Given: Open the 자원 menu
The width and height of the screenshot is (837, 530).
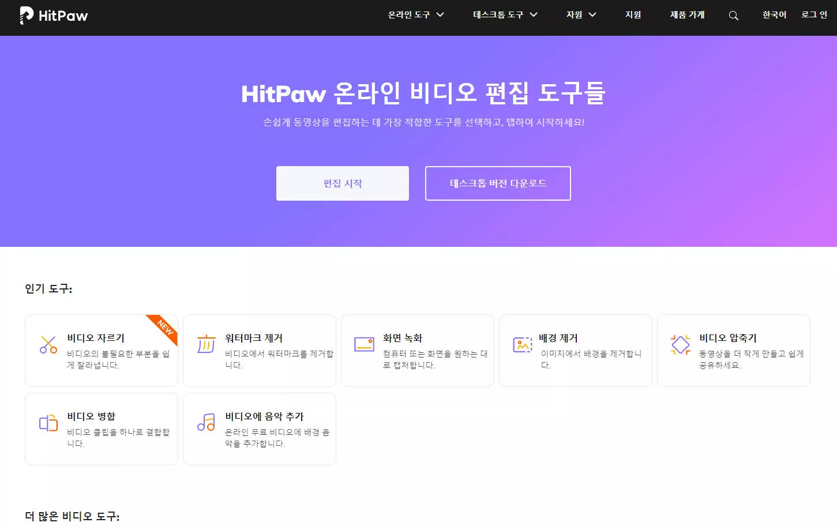Looking at the screenshot, I should 575,15.
